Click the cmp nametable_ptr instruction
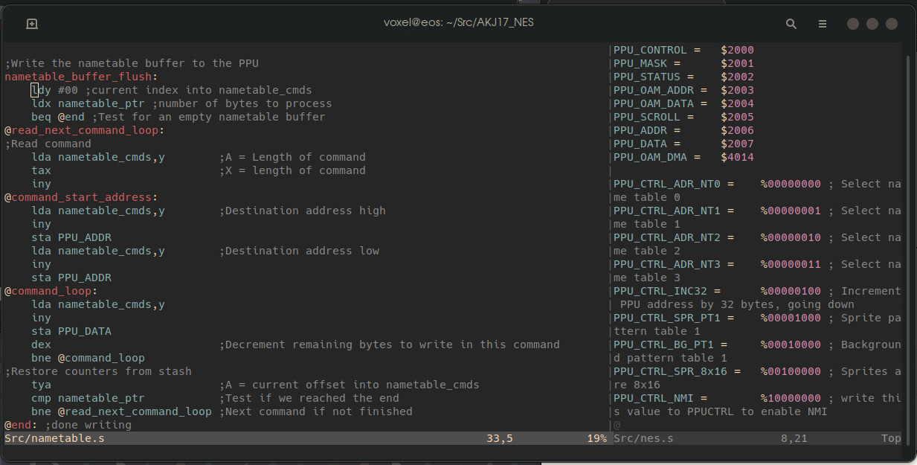917x465 pixels. click(88, 398)
